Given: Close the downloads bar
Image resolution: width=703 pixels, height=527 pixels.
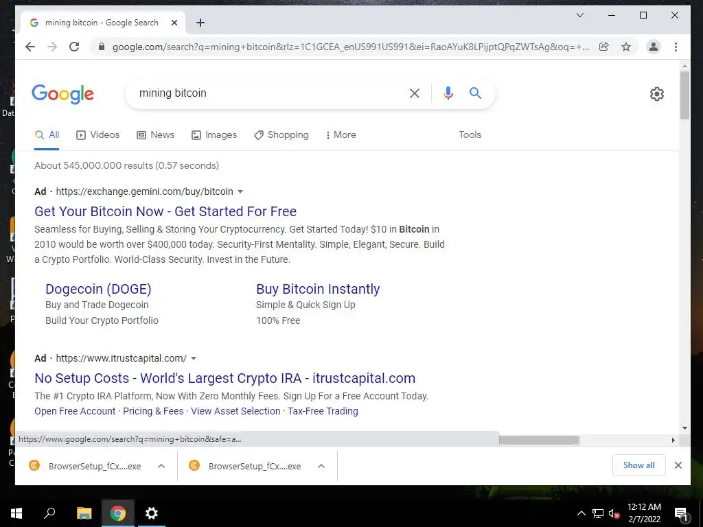Looking at the screenshot, I should click(678, 465).
